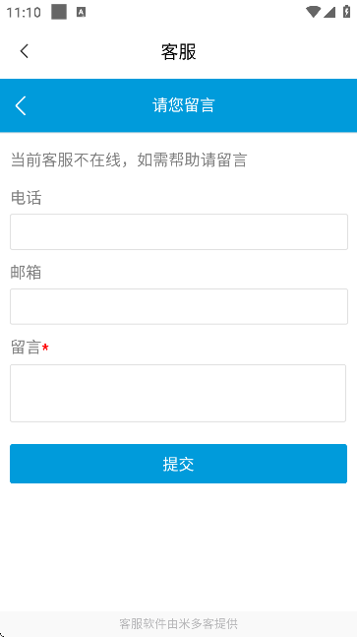Tap the 电话 field label
The width and height of the screenshot is (357, 637).
coord(26,198)
